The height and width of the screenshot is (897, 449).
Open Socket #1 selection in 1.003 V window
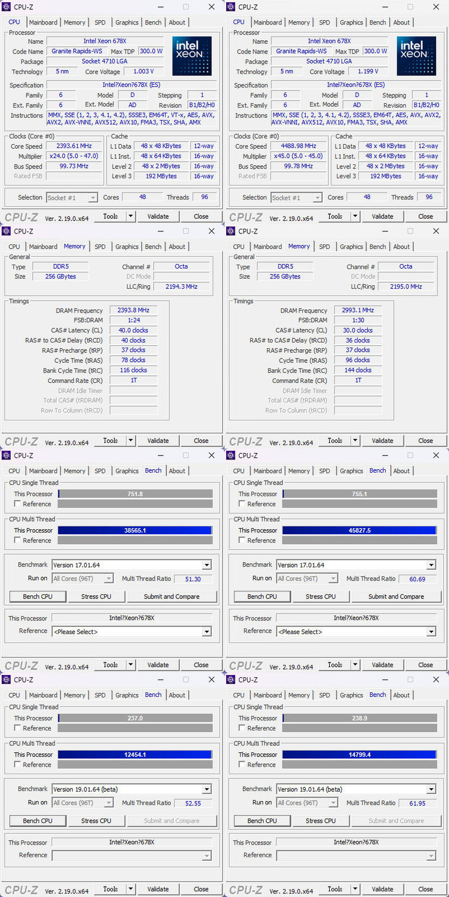[x=72, y=197]
